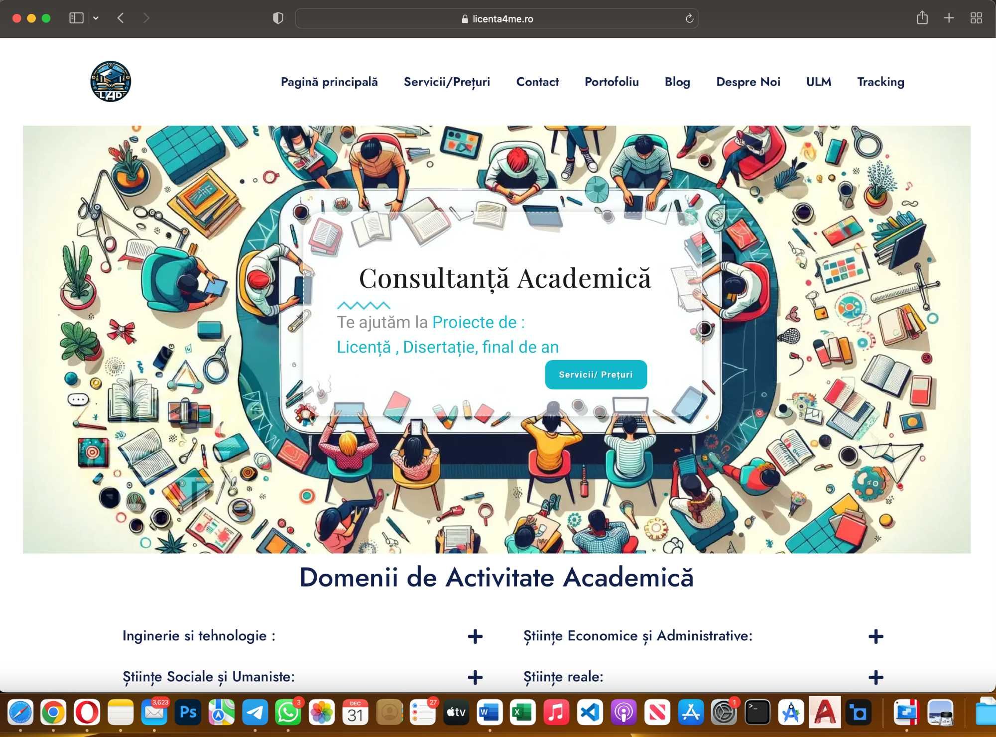
Task: Open the Photos app
Action: 322,713
